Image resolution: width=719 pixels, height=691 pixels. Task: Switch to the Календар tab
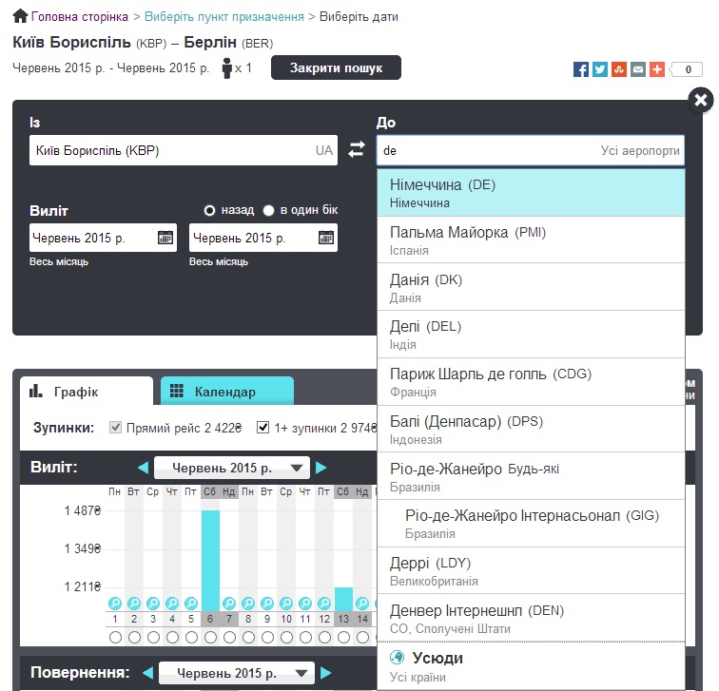point(226,392)
